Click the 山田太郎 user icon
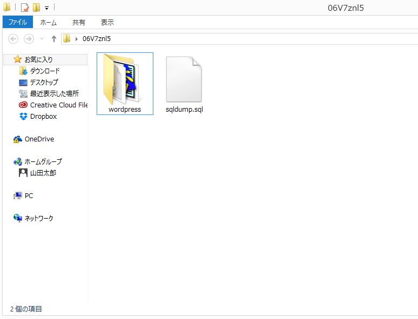The width and height of the screenshot is (418, 319). pos(23,173)
